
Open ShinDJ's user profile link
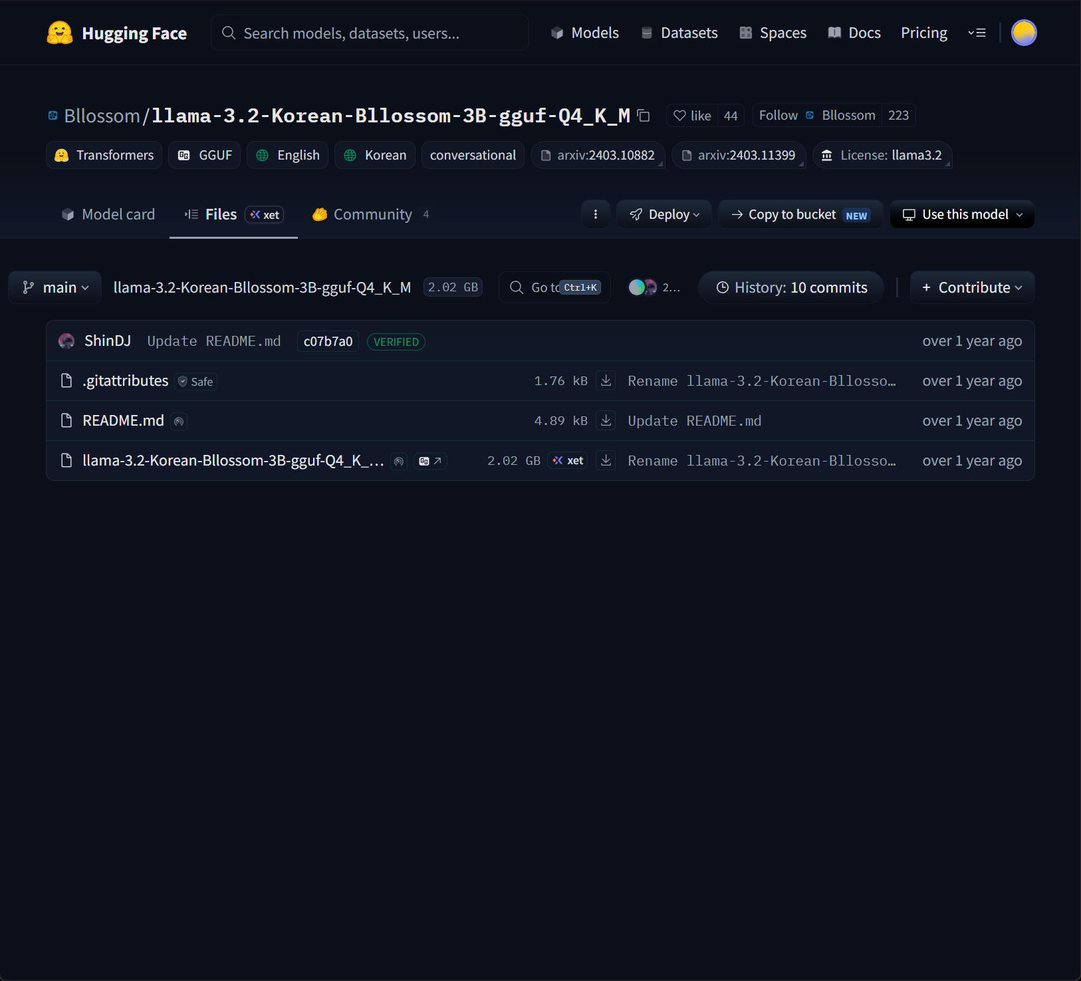point(108,341)
